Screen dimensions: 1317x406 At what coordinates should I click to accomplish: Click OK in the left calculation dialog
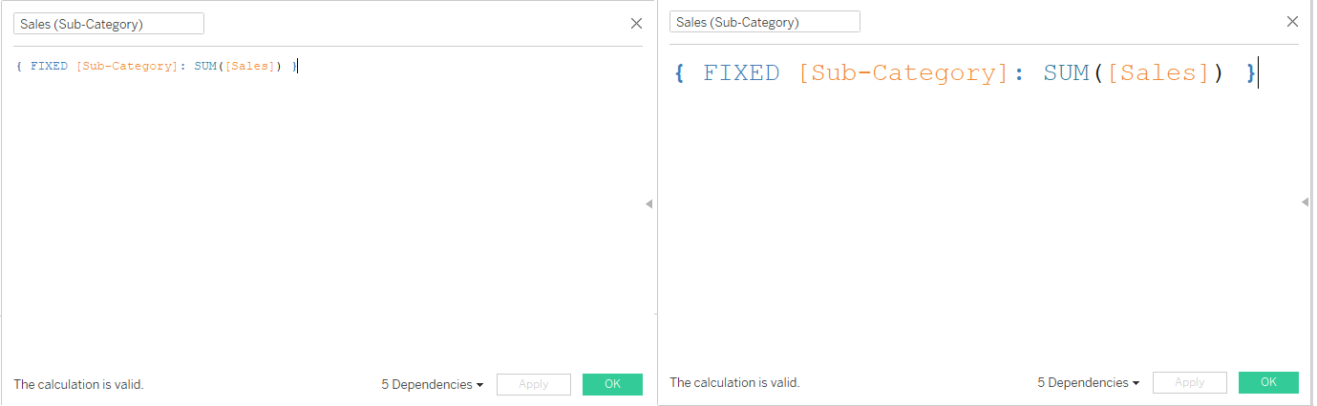(x=612, y=384)
